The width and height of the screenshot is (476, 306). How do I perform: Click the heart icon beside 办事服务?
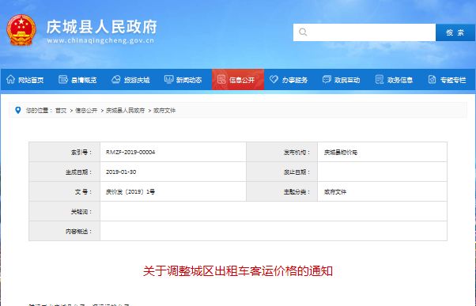(x=274, y=80)
